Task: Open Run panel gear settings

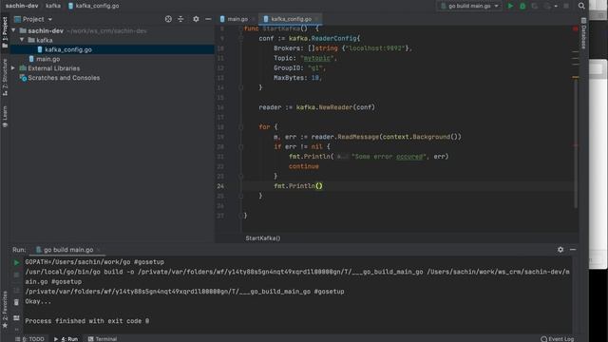Action: pos(560,250)
